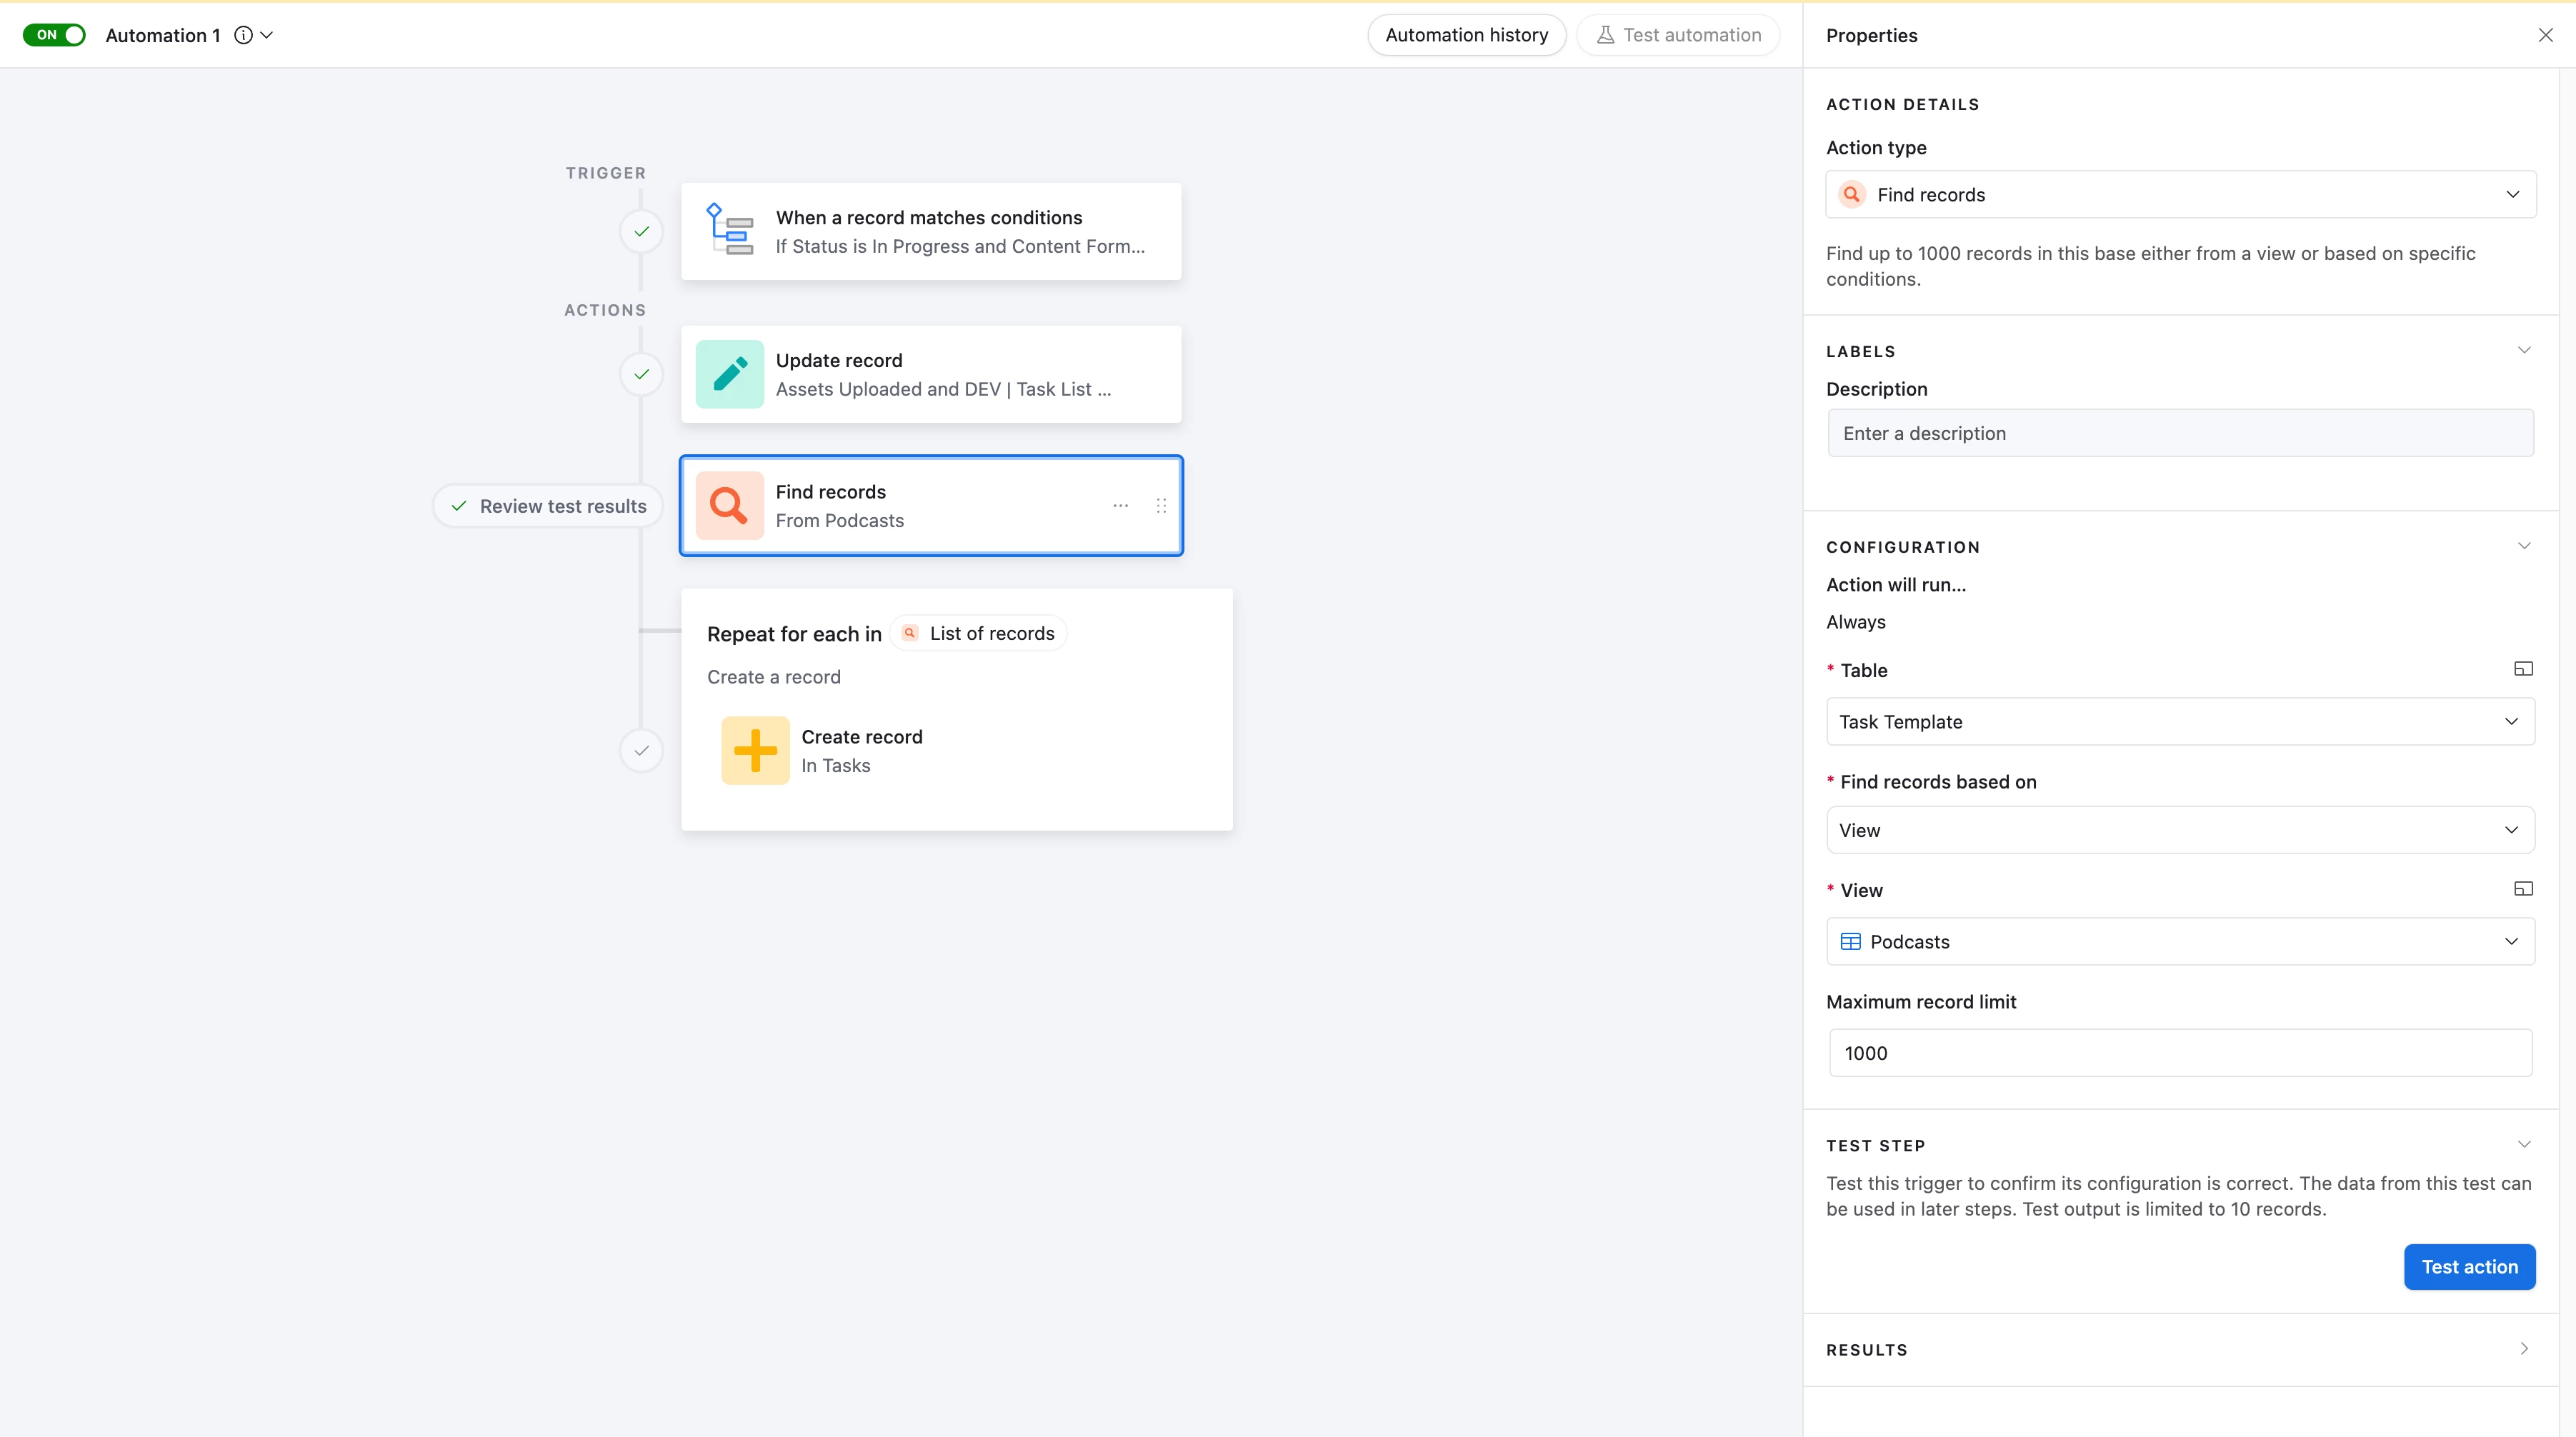2576x1437 pixels.
Task: Open three-dot menu on Find records step
Action: (1120, 506)
